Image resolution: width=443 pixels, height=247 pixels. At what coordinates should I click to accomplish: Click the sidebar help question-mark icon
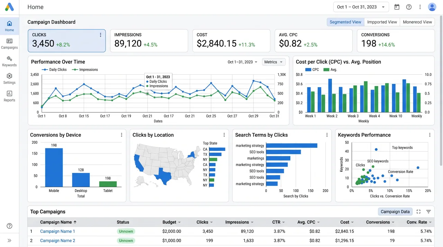coord(9,226)
